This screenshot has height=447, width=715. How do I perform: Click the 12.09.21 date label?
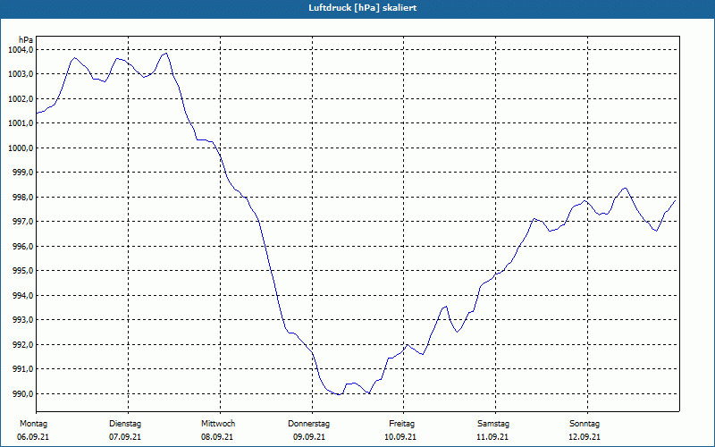(585, 437)
